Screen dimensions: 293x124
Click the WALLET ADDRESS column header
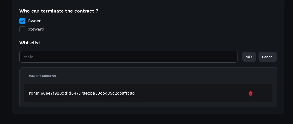click(x=42, y=76)
